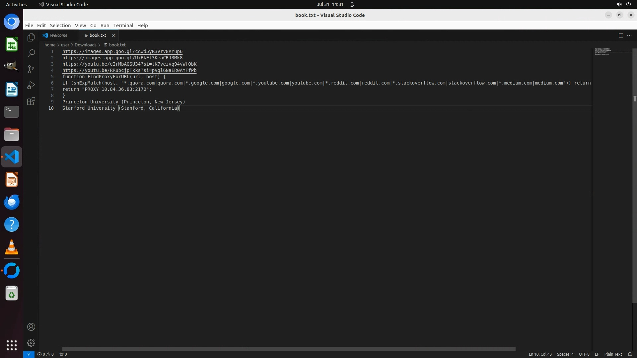Open Run and Debug view
This screenshot has height=358, width=637.
click(x=31, y=85)
